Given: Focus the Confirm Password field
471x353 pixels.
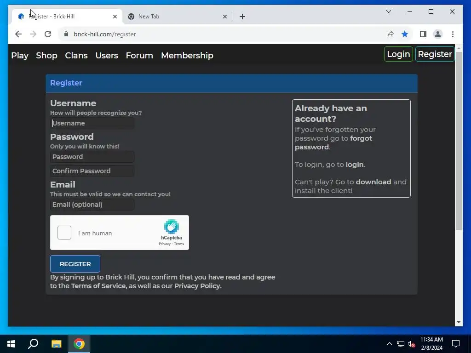Looking at the screenshot, I should [x=92, y=171].
